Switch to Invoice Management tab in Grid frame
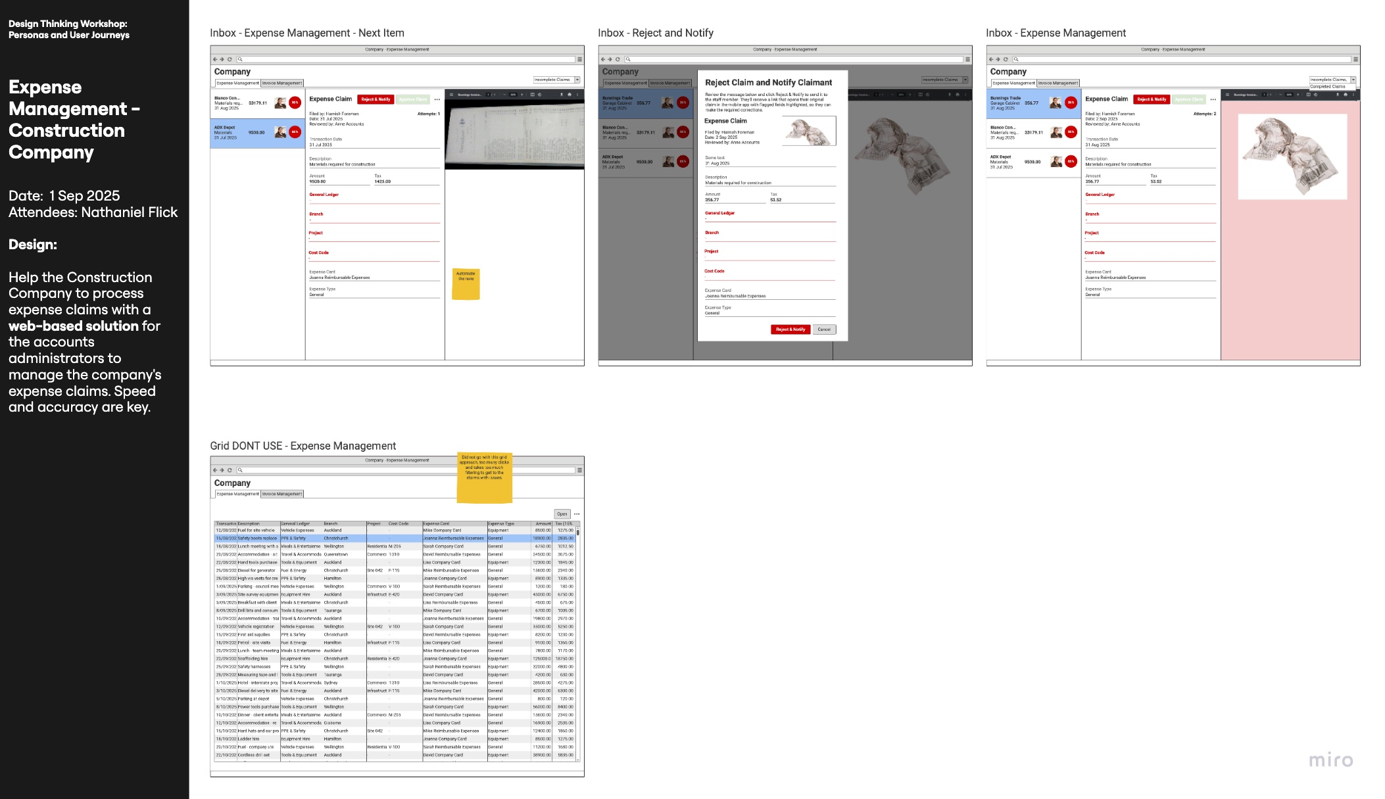The height and width of the screenshot is (799, 1385). click(282, 494)
